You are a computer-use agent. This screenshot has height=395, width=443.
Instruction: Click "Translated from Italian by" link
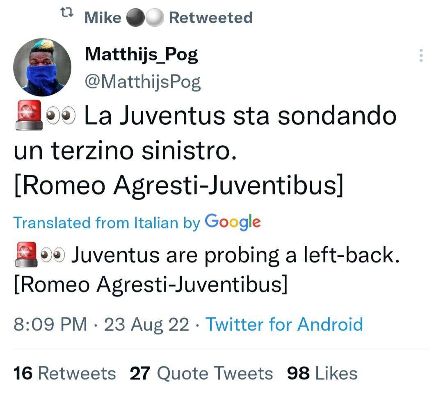107,222
